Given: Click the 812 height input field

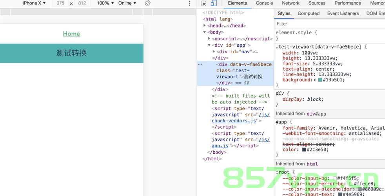Looking at the screenshot, I should (82, 3).
